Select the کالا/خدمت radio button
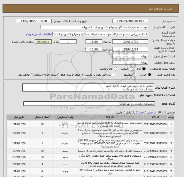Viewport: 184px width, 177px height. pos(115,69)
